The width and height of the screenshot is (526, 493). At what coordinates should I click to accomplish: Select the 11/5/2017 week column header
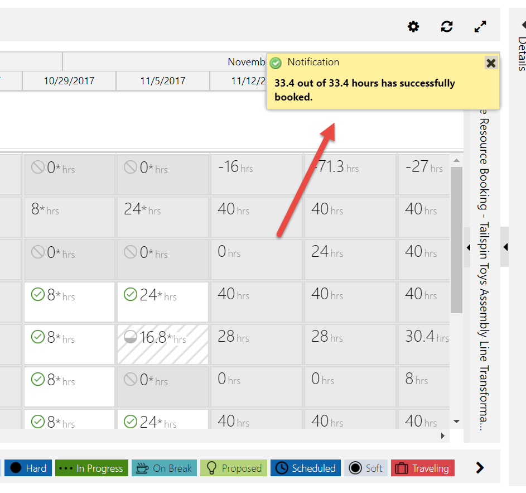click(163, 81)
